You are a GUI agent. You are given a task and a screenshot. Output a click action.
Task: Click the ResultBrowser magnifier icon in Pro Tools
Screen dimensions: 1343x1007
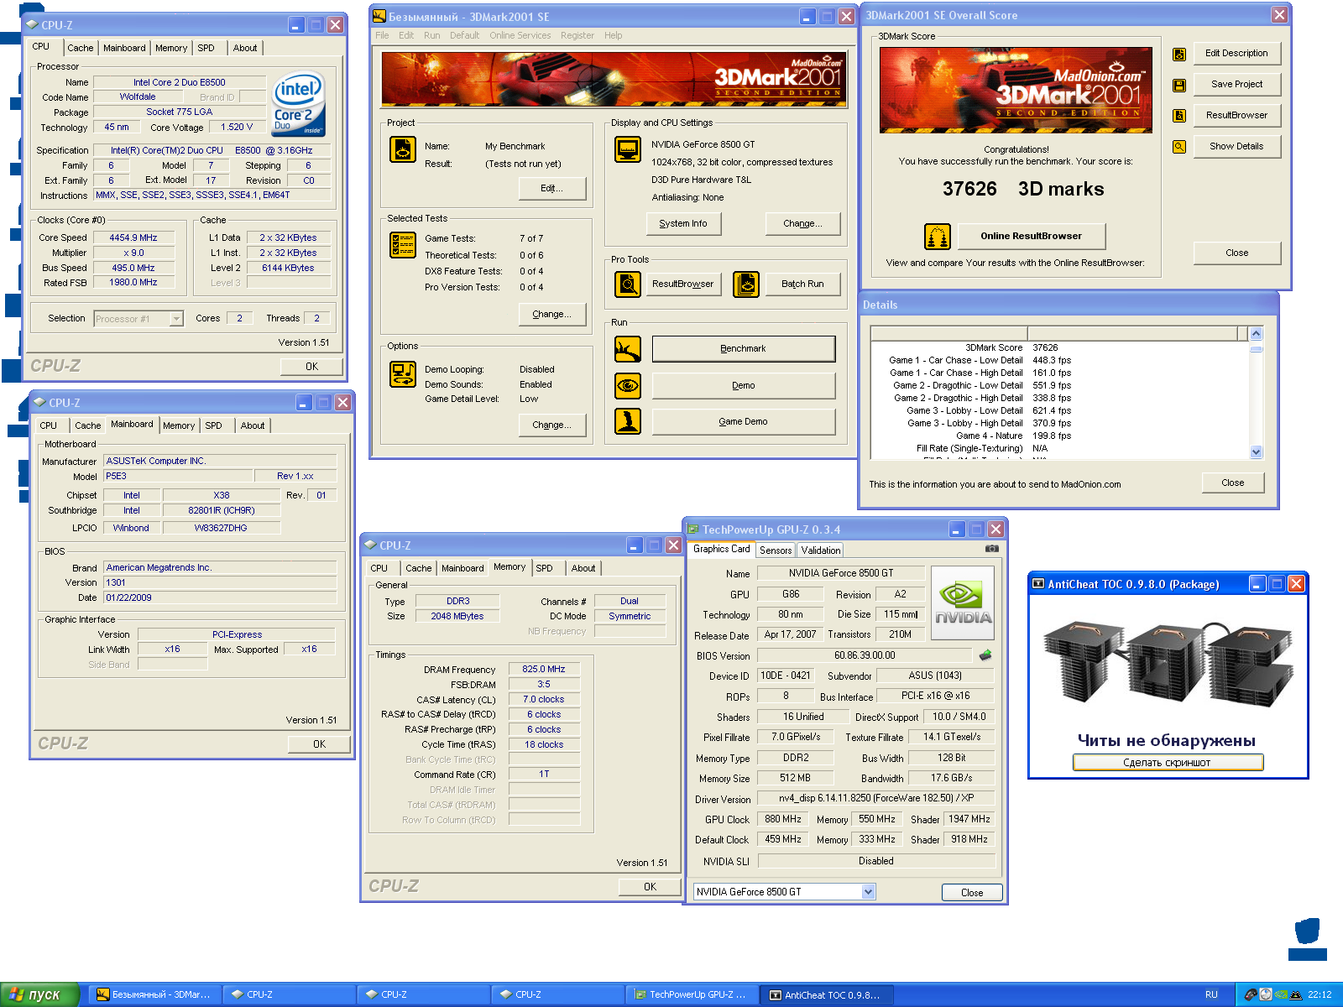tap(628, 284)
